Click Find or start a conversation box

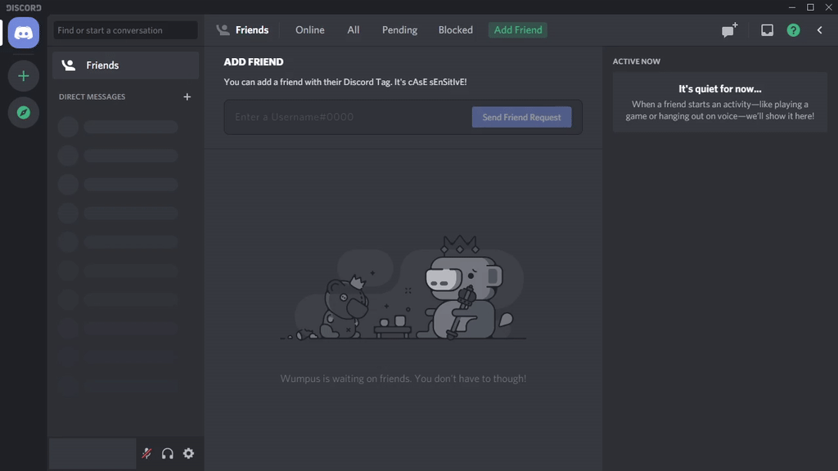click(125, 30)
